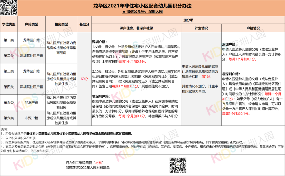
Task: Click the 租房或公共租赁房 housing cell beside 第三类
Action: (61, 79)
